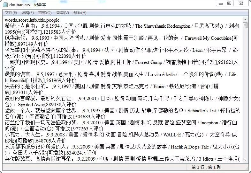
Task: Click the text Farewell My Concubine
Action: coord(208,38)
